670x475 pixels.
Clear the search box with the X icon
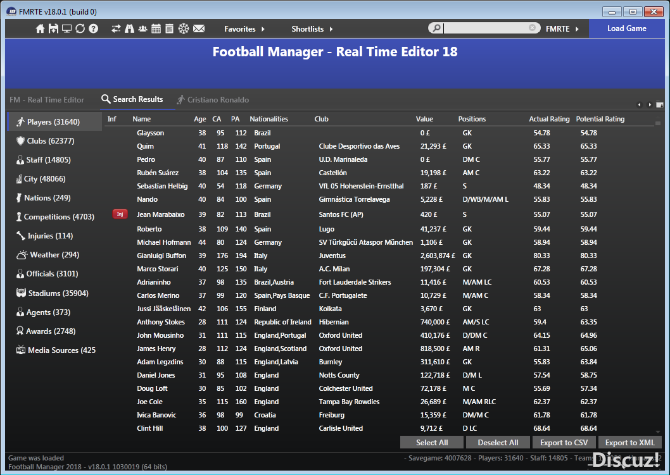click(532, 28)
